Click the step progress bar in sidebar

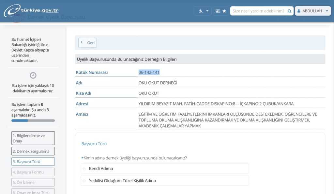coord(33,121)
